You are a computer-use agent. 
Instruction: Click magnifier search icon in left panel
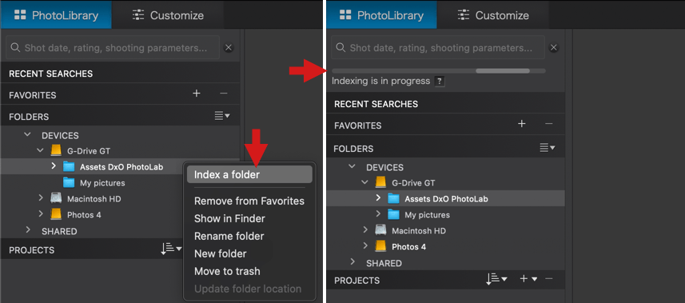tap(15, 48)
